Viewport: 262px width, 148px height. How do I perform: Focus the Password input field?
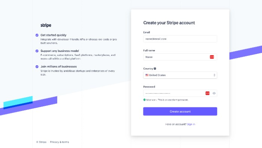click(180, 93)
